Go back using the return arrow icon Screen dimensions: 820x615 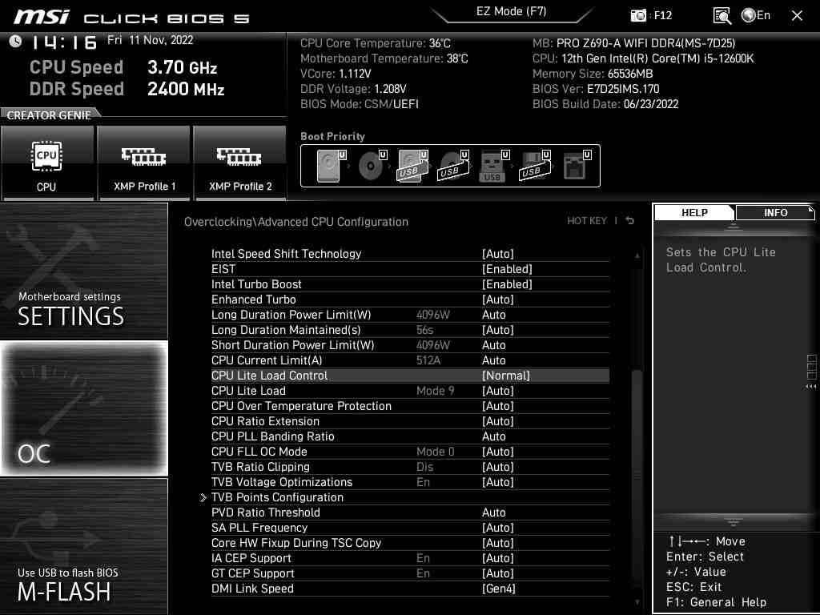pos(630,221)
